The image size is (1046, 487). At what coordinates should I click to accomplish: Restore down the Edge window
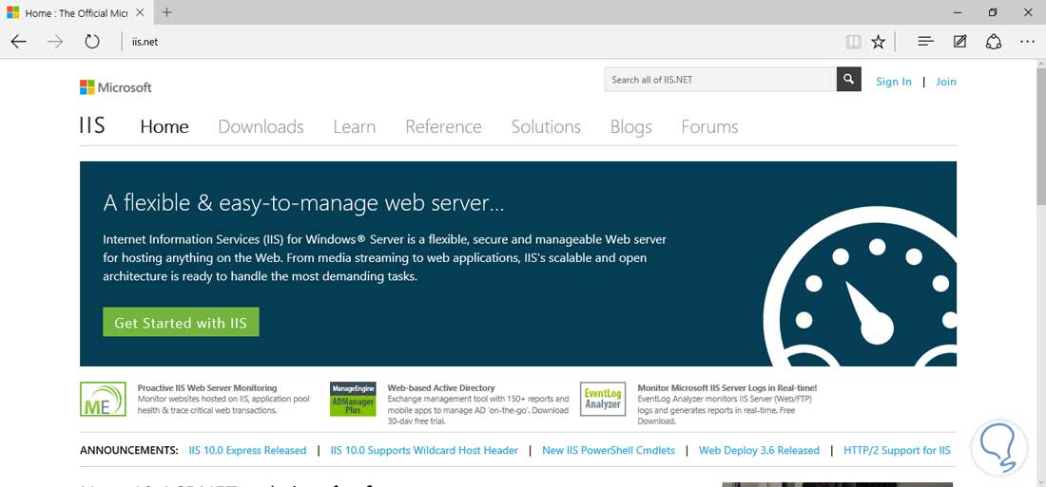(993, 12)
